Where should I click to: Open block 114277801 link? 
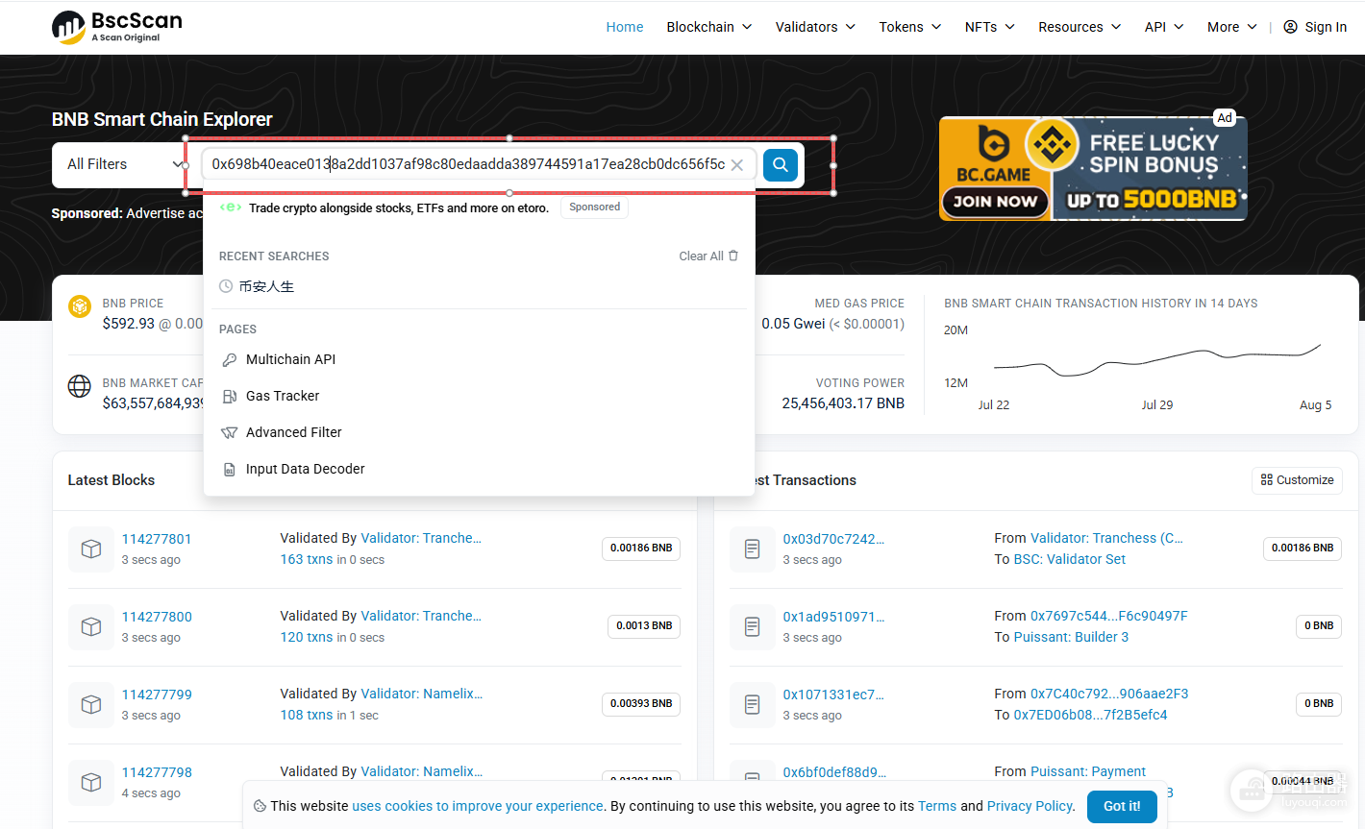point(157,539)
